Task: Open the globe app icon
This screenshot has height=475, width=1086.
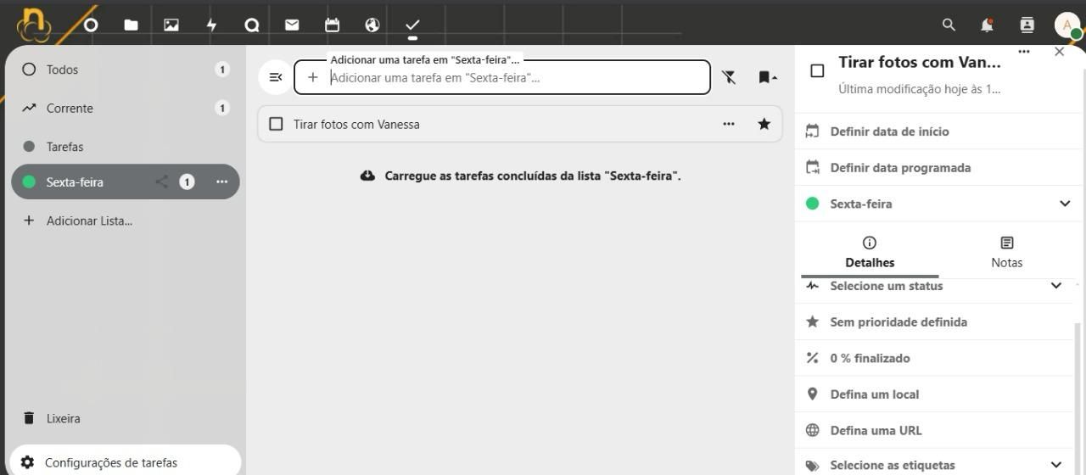Action: click(x=372, y=25)
